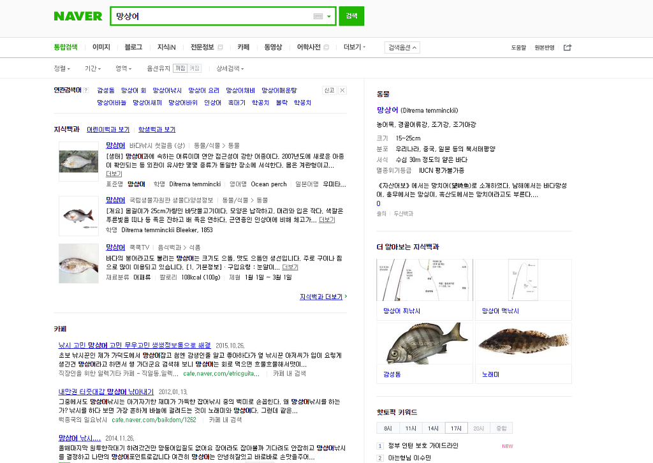Open the on-screen keyboard icon in search box
Image resolution: width=653 pixels, height=463 pixels.
318,16
